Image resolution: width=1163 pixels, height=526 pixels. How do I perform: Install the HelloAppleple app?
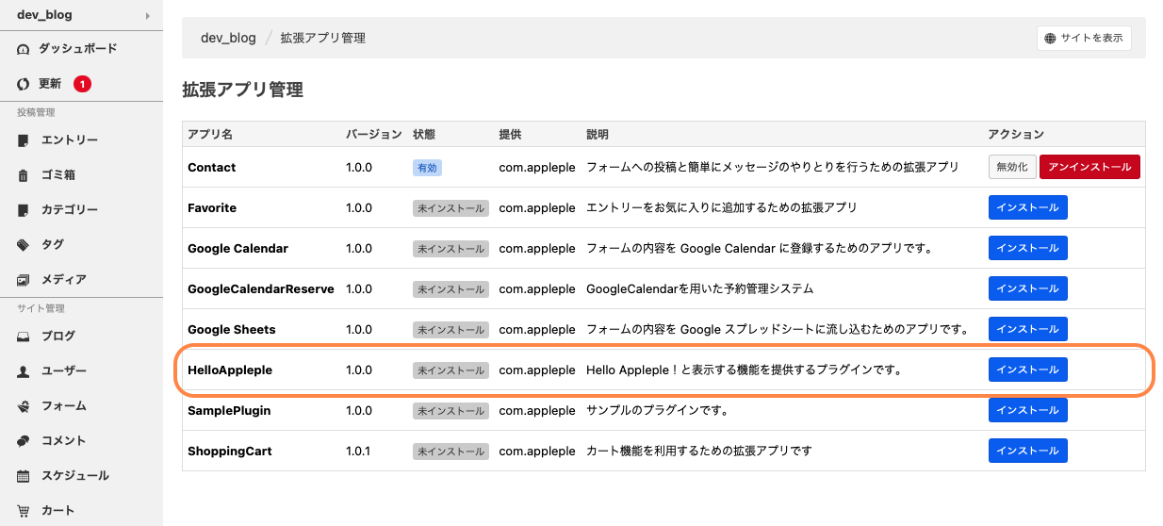pos(1027,370)
